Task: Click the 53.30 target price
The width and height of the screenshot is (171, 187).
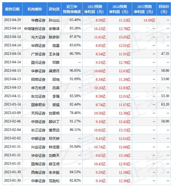Action: point(165,96)
